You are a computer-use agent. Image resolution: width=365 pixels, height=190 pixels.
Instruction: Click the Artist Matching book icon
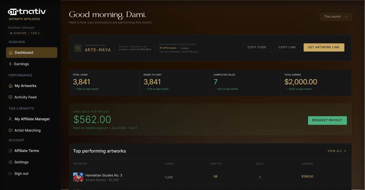point(11,131)
